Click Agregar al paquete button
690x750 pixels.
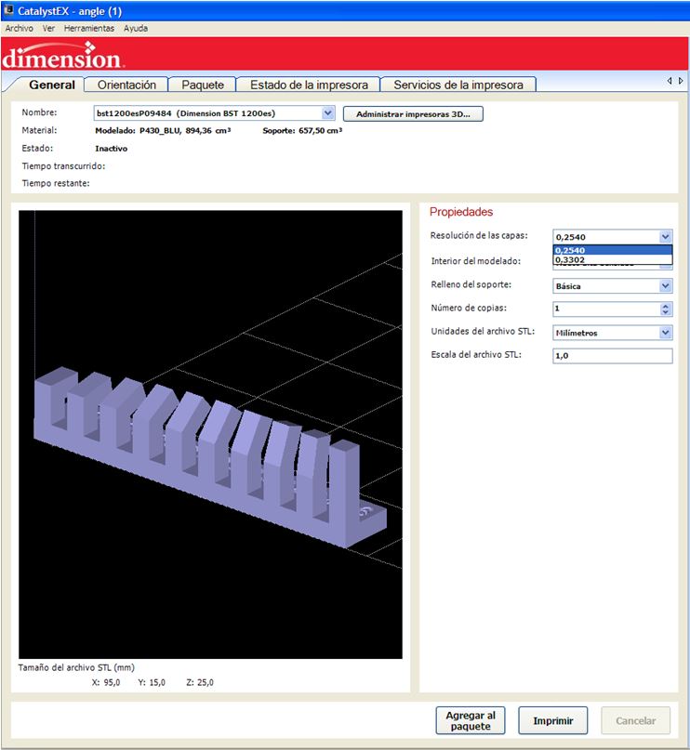click(x=471, y=720)
